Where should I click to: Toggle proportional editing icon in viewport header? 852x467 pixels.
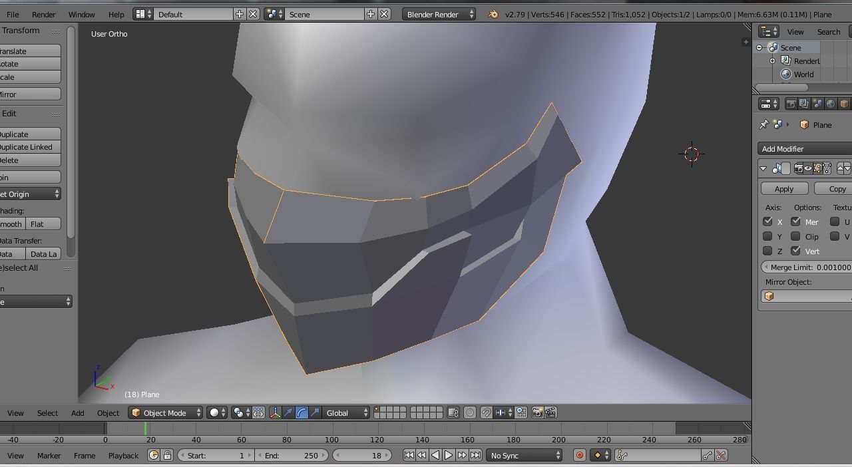coord(470,413)
